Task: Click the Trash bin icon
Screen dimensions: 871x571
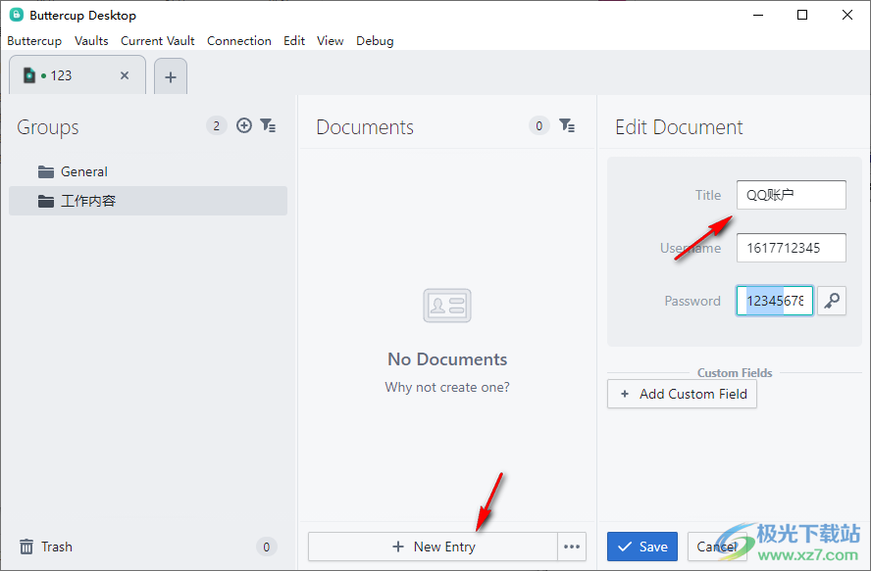Action: tap(26, 547)
